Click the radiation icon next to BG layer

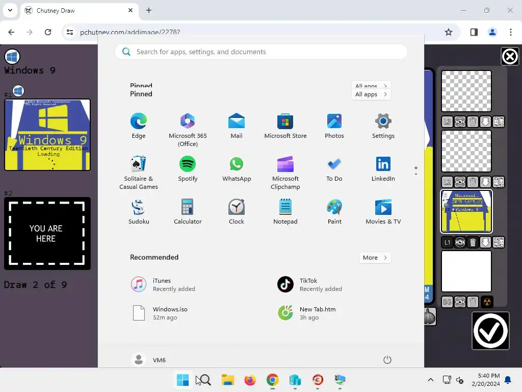point(487,302)
